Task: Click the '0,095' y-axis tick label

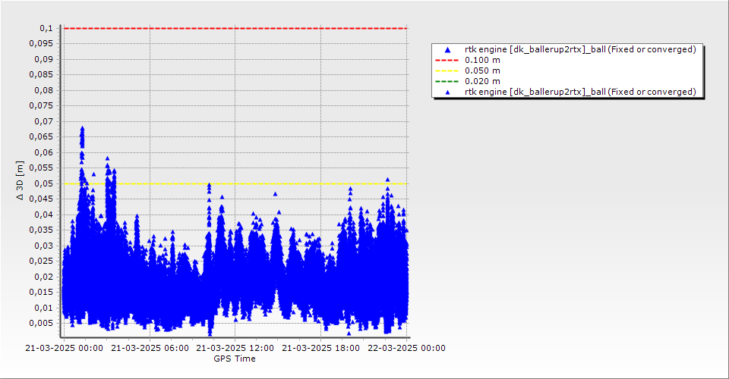Action: [x=41, y=44]
